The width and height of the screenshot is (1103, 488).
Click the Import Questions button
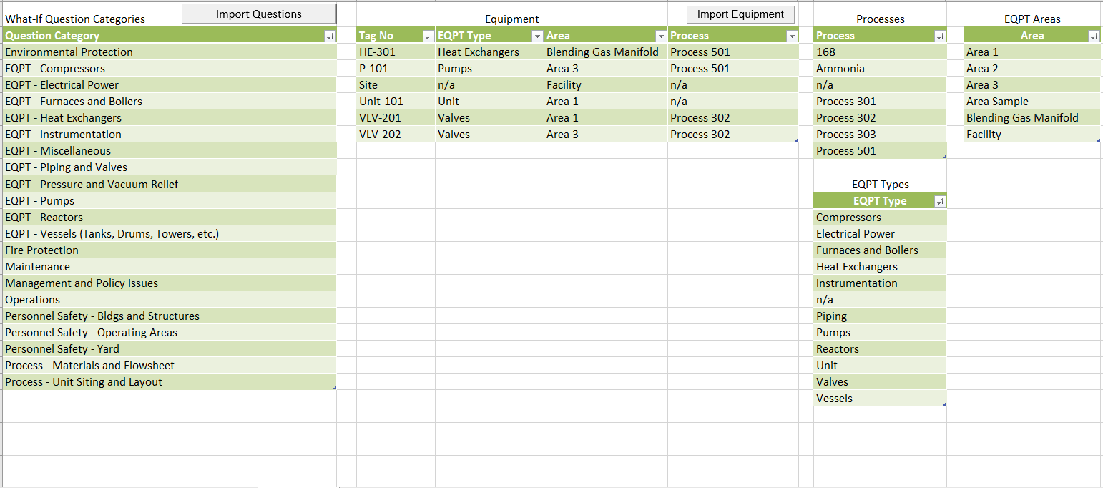click(259, 14)
